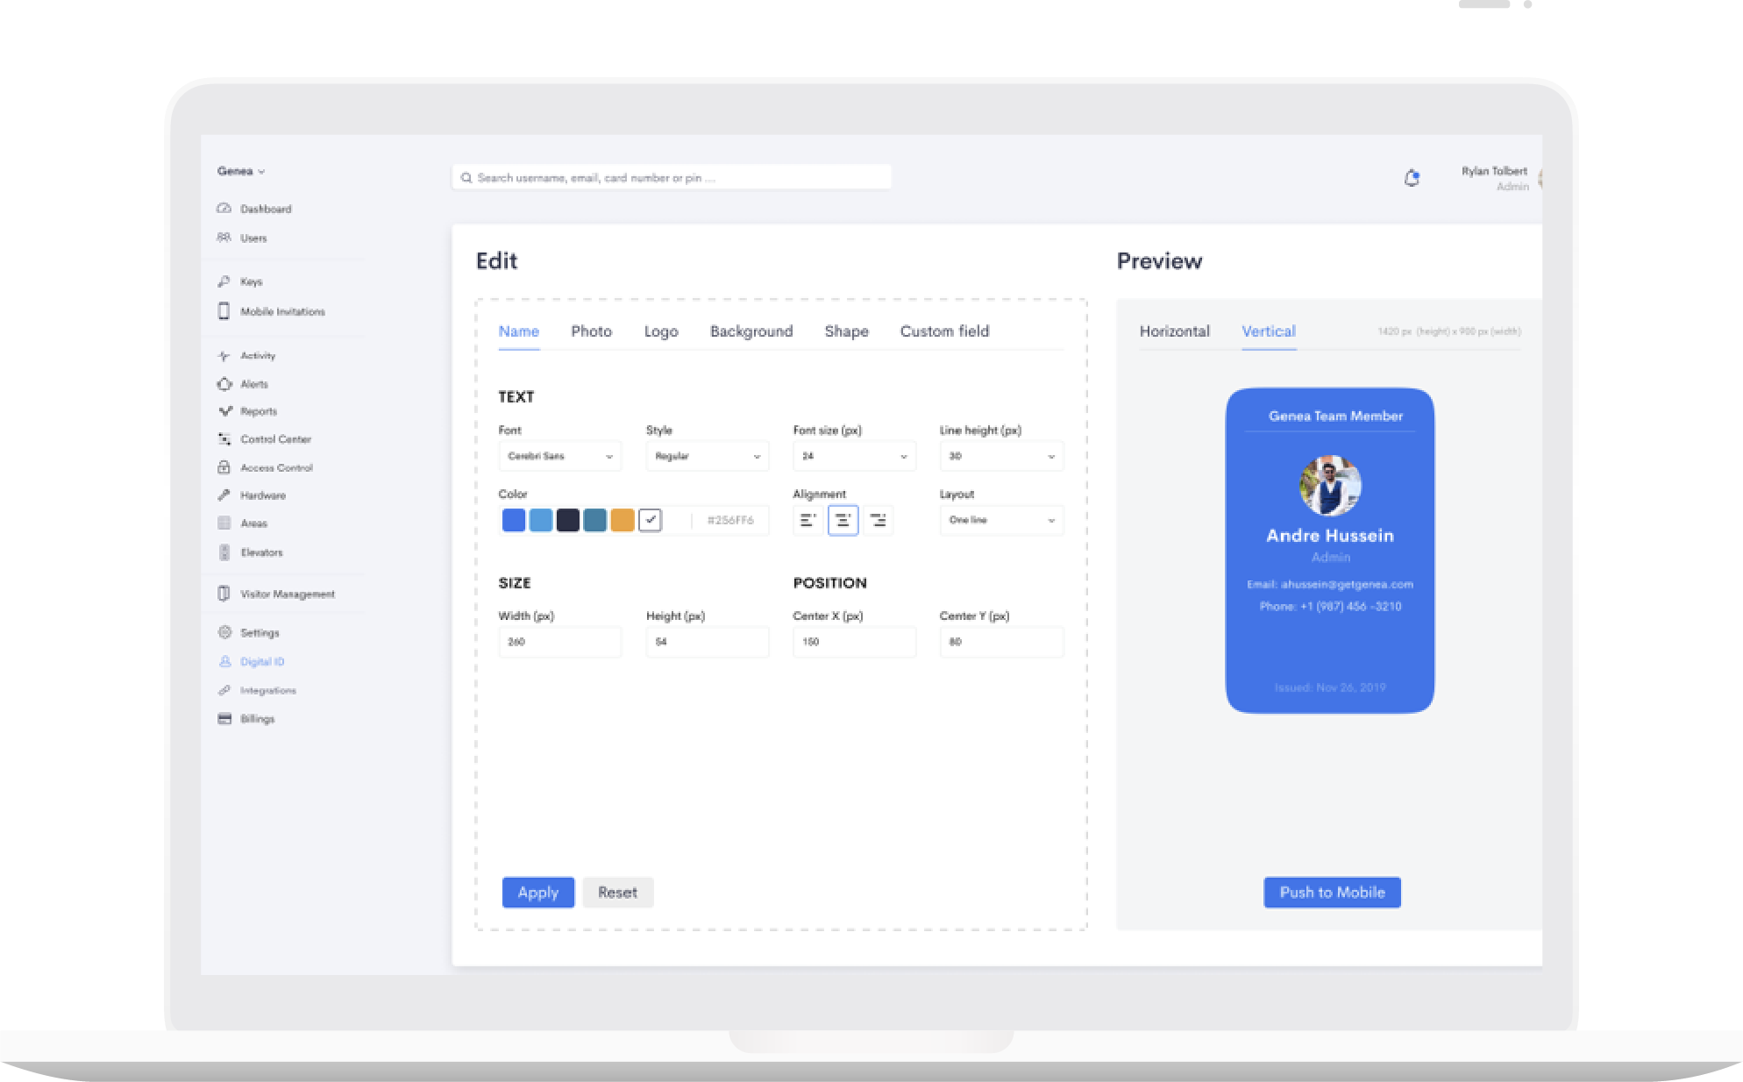Switch to the Background editing tab

(x=751, y=331)
